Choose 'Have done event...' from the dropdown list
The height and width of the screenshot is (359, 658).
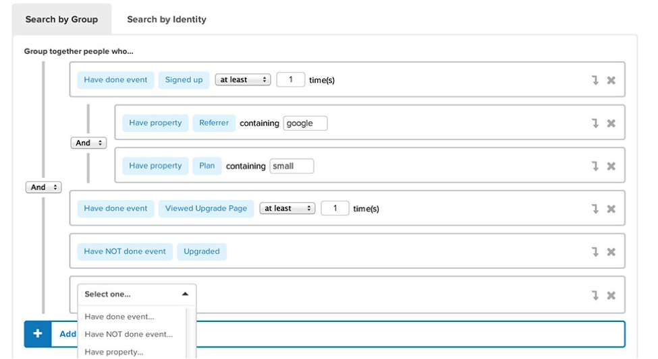click(119, 317)
